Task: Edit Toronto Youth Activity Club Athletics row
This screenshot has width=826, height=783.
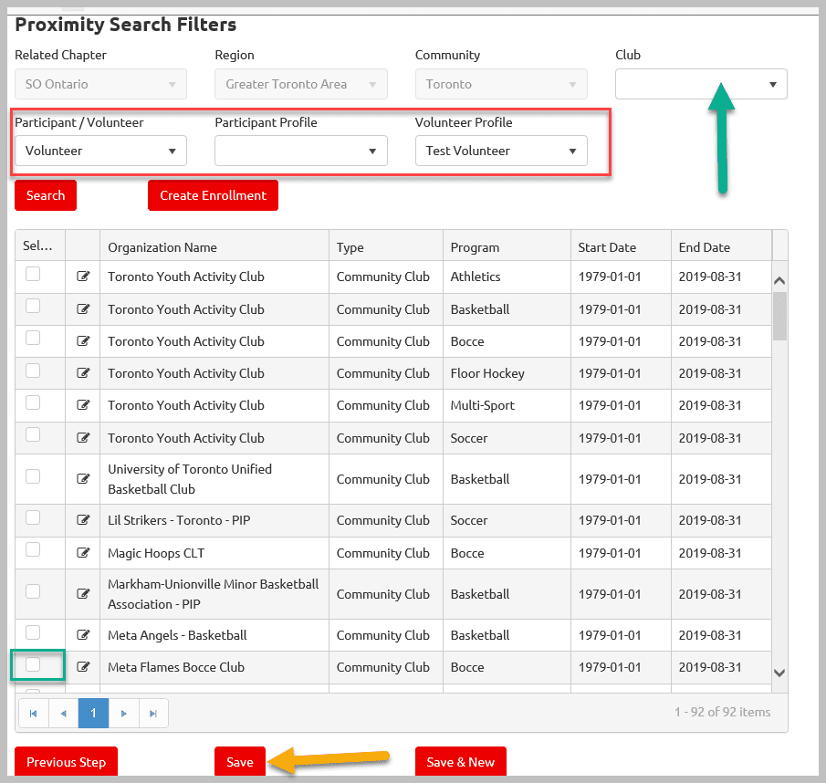Action: pyautogui.click(x=83, y=277)
